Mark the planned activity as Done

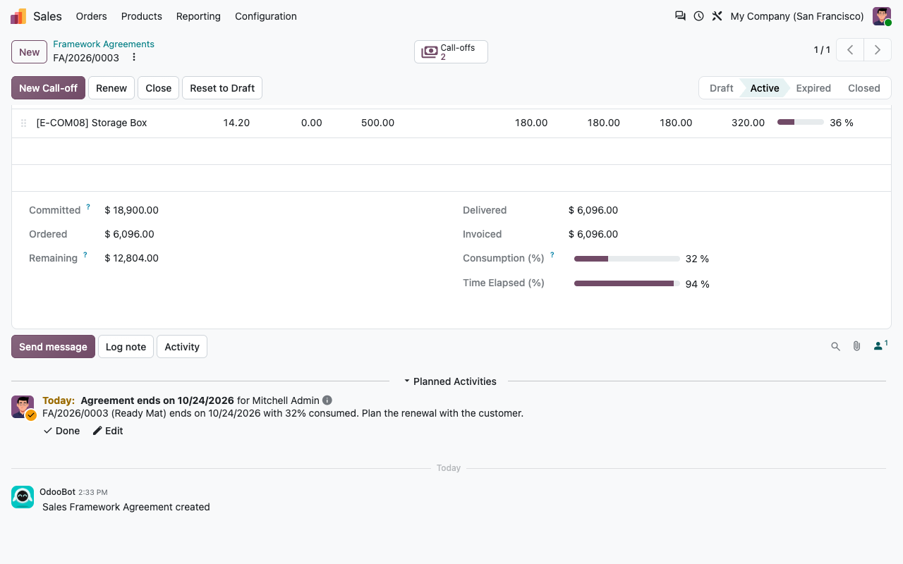pyautogui.click(x=61, y=431)
